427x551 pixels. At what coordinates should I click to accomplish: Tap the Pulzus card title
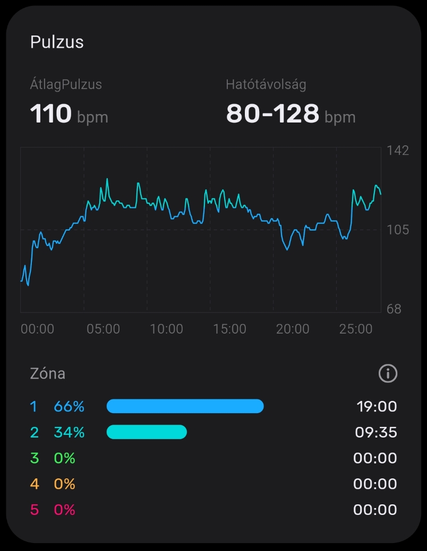(x=57, y=42)
